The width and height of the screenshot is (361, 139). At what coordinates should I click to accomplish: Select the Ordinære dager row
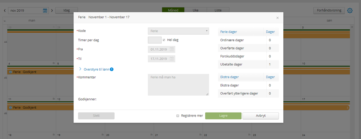point(248,40)
